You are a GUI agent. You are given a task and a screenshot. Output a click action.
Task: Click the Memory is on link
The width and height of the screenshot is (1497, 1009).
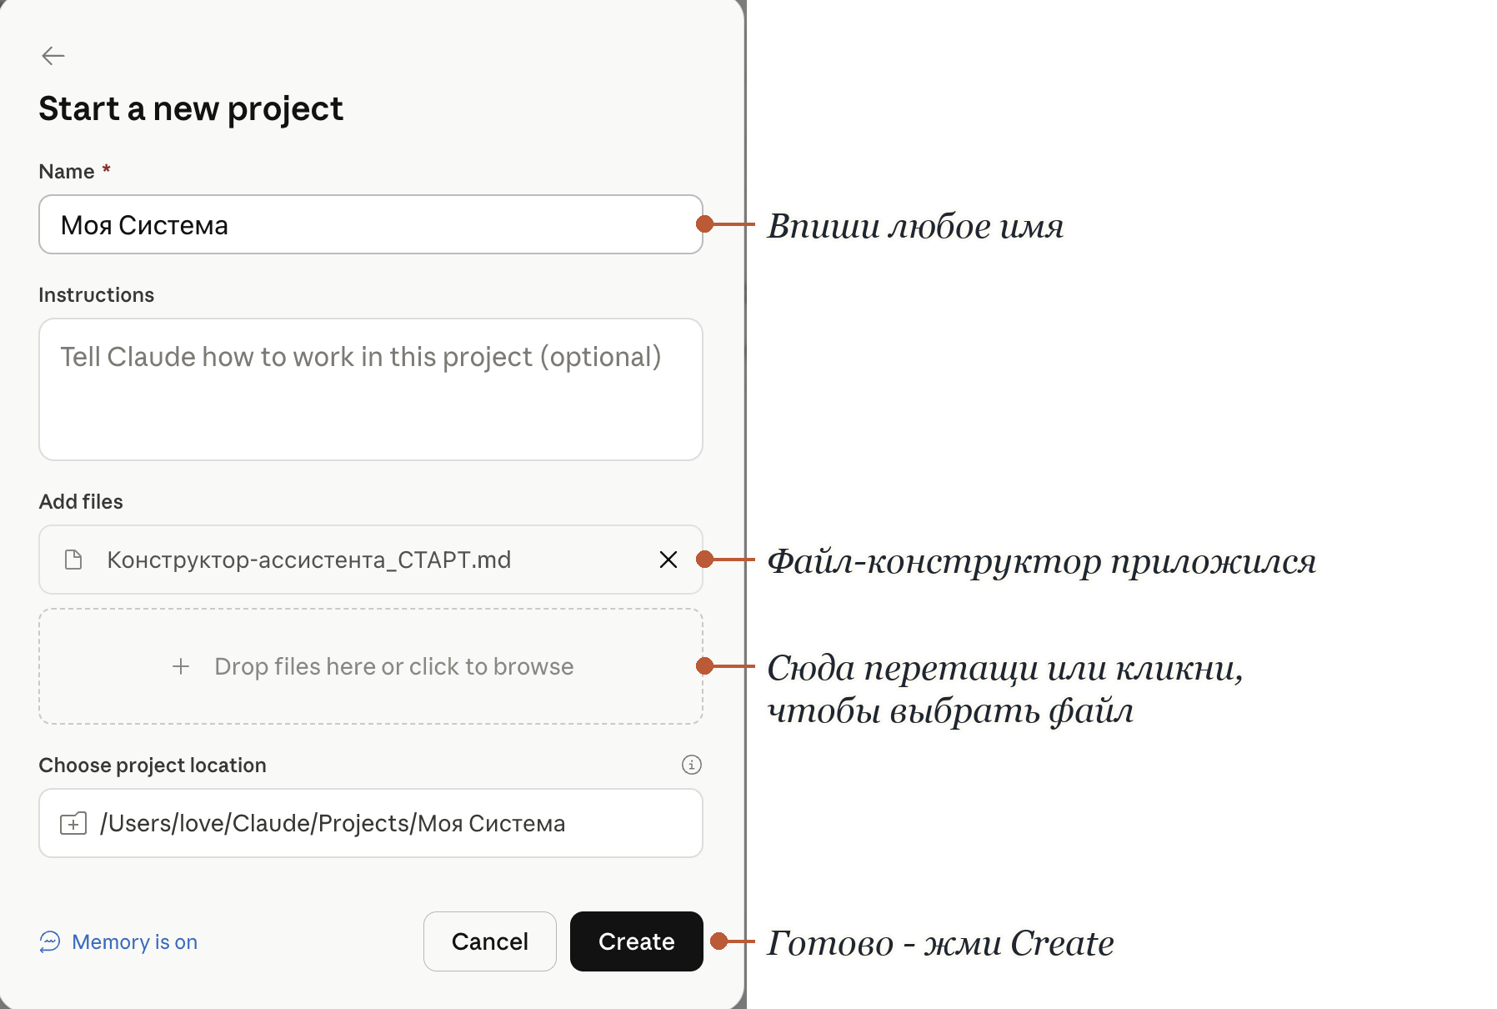[134, 941]
